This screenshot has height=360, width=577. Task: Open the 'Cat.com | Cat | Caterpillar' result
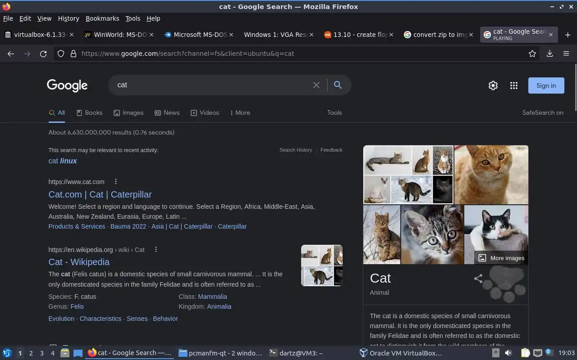(100, 194)
